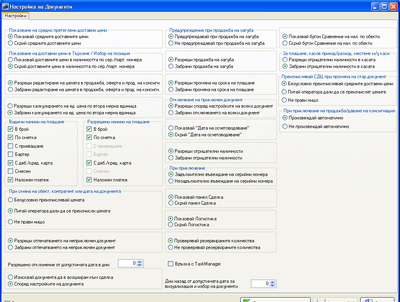400x302 pixels.
Task: Decrease разрешено отклонение days with down arrow
Action: 140,265
